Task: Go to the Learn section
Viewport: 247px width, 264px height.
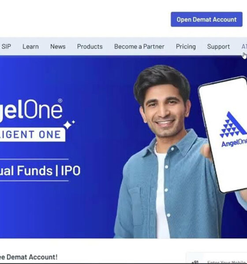Action: pos(30,47)
